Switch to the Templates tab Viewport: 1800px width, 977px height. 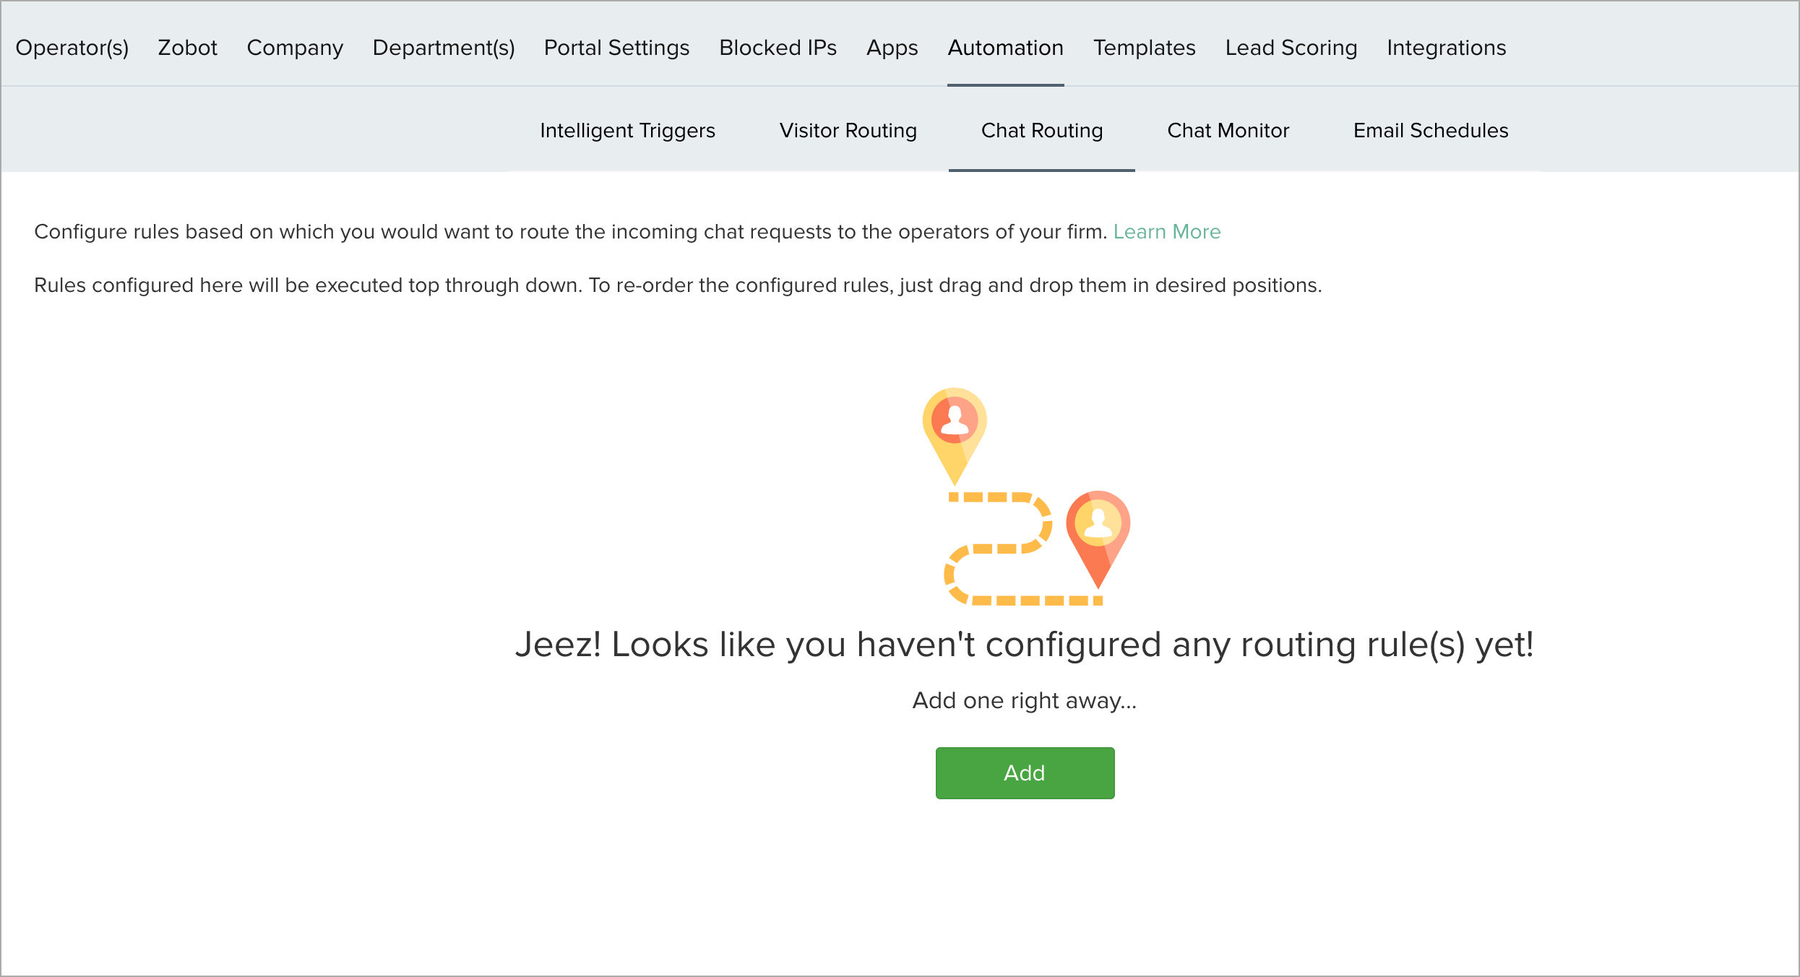pyautogui.click(x=1144, y=48)
